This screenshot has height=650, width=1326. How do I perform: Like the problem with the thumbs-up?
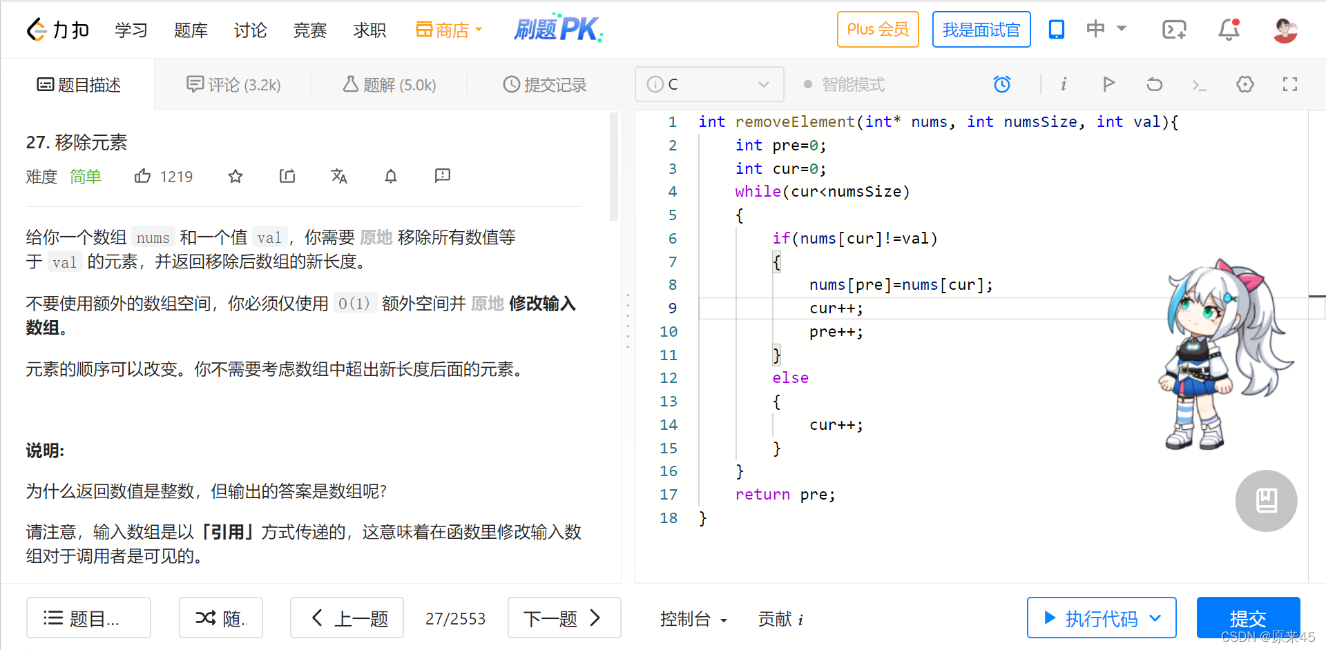click(142, 176)
